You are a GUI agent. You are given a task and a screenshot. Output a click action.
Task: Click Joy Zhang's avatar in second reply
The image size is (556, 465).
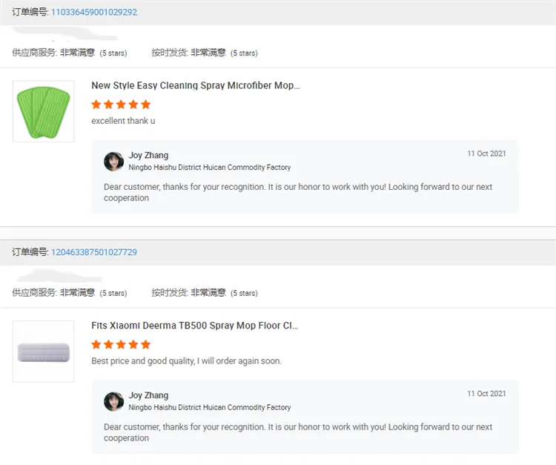113,401
